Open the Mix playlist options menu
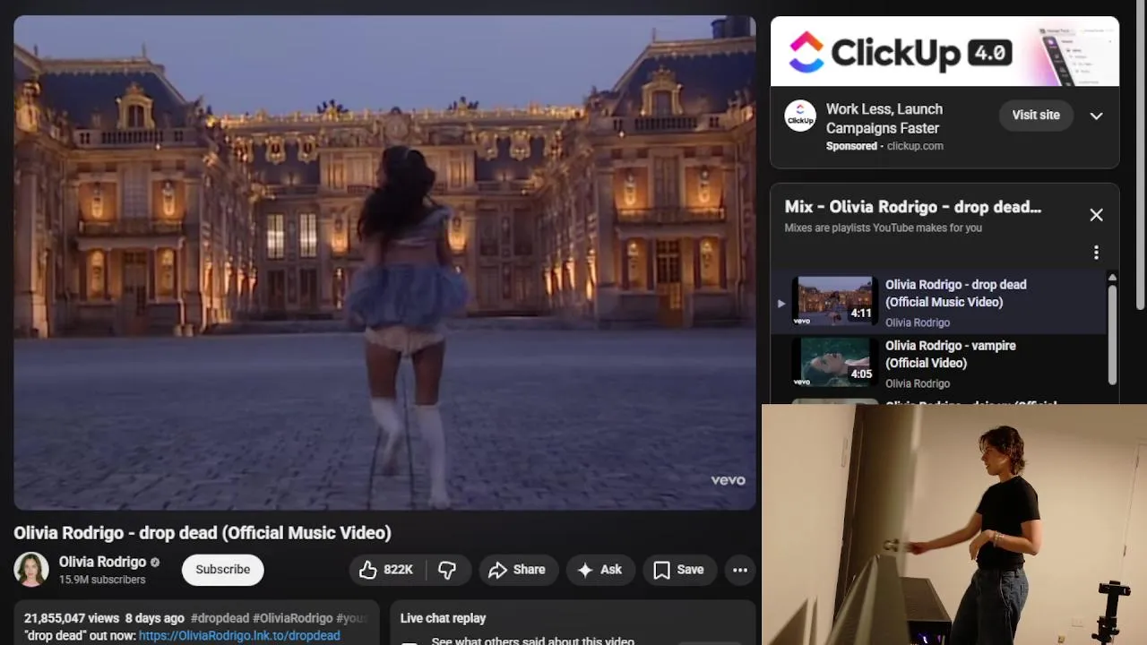 click(1096, 253)
